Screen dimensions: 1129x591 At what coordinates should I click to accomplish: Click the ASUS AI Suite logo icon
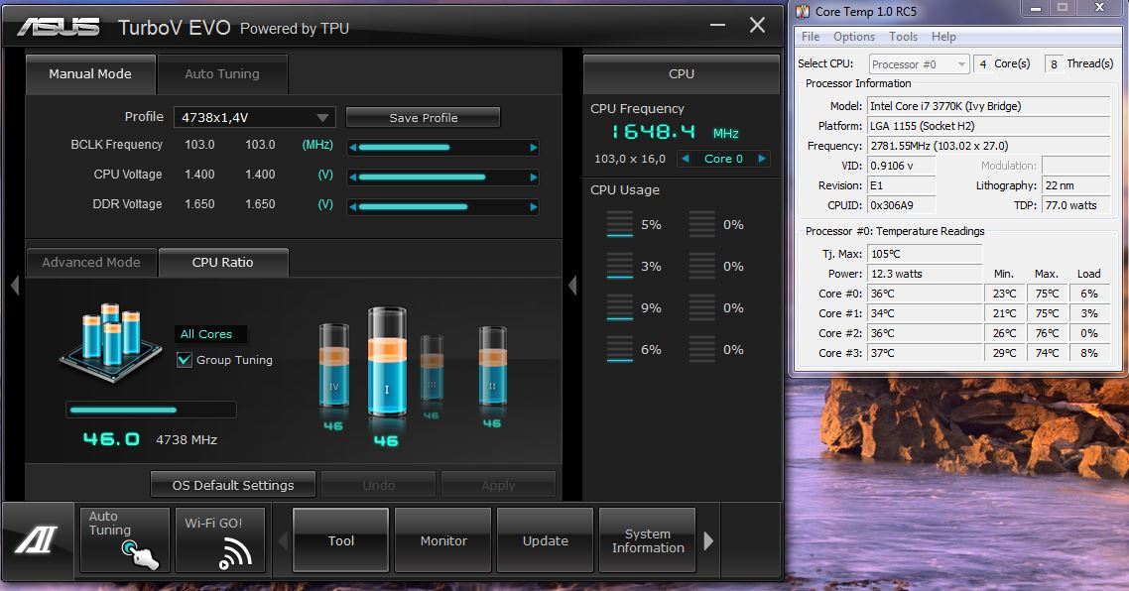coord(37,539)
